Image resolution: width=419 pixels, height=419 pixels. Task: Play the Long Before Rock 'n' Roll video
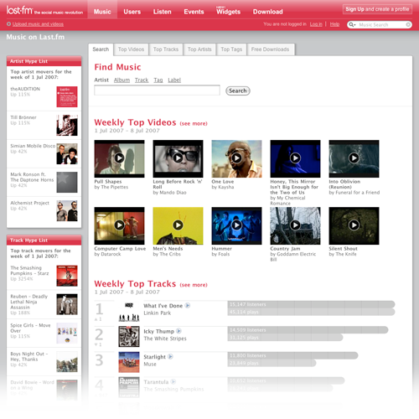[x=178, y=158]
